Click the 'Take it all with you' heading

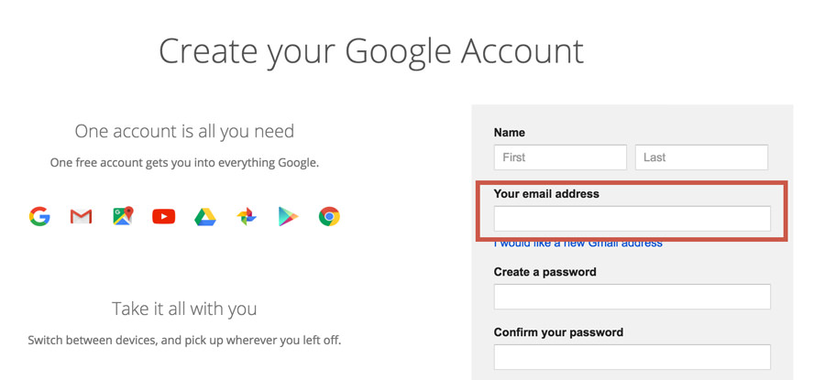[x=184, y=309]
